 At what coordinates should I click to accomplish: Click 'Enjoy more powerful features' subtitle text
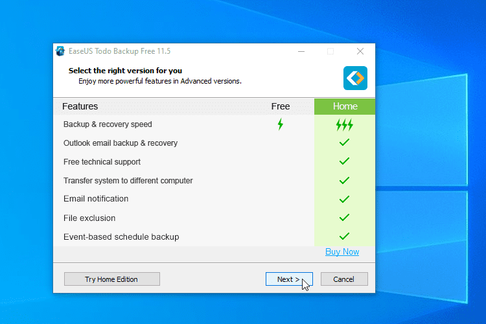(x=159, y=81)
